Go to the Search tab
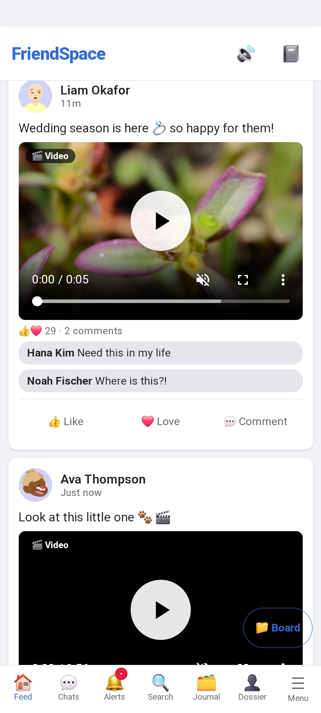This screenshot has width=321, height=713. (x=160, y=688)
